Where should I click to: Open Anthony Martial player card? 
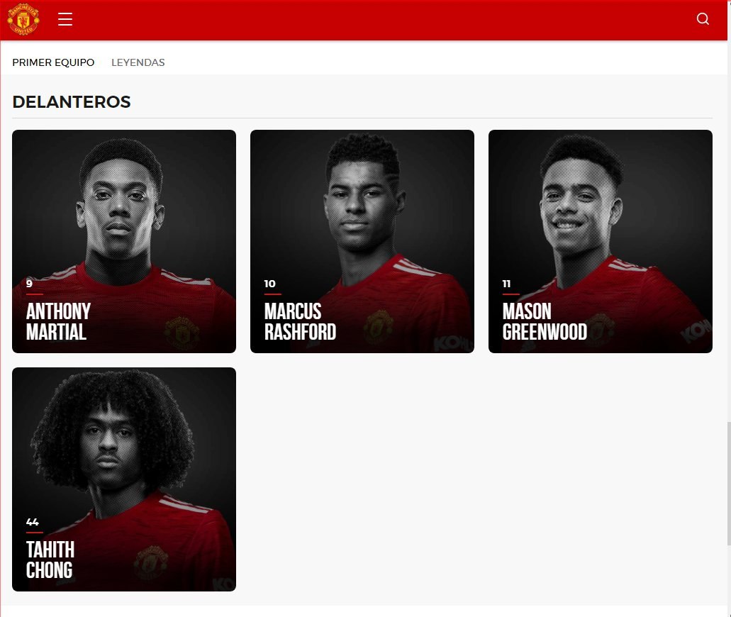pos(124,241)
